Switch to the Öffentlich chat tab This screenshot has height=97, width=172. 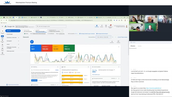(x=133, y=46)
